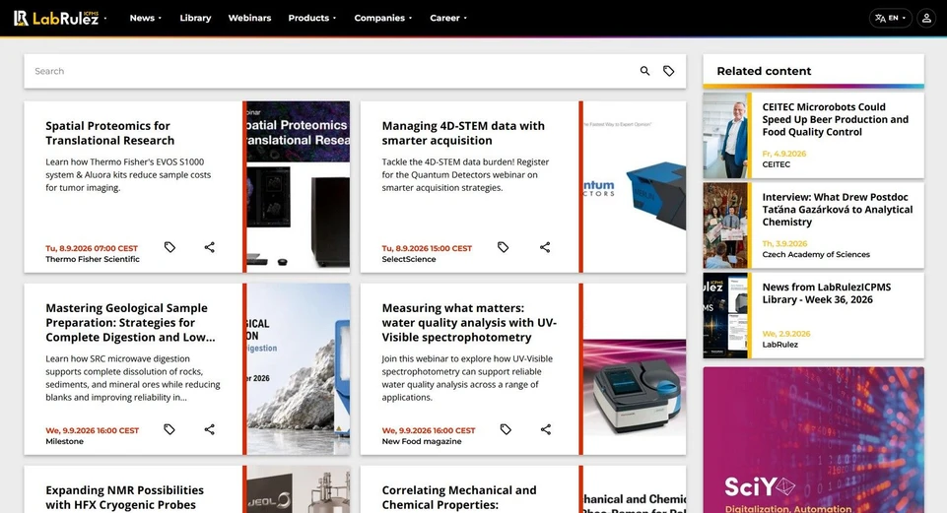Open Mastering Geological Sample Preparation title
The width and height of the screenshot is (947, 513).
click(x=130, y=322)
